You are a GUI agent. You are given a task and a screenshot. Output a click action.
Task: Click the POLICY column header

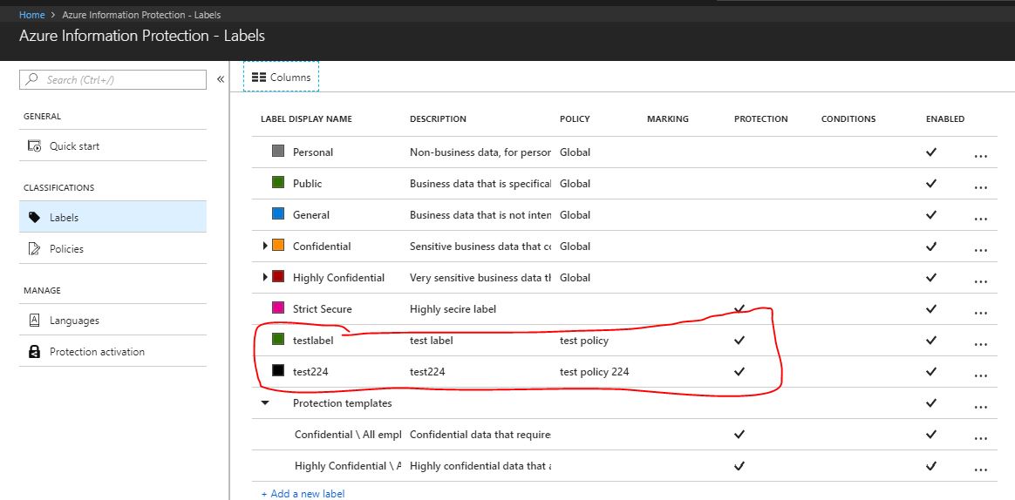[575, 119]
